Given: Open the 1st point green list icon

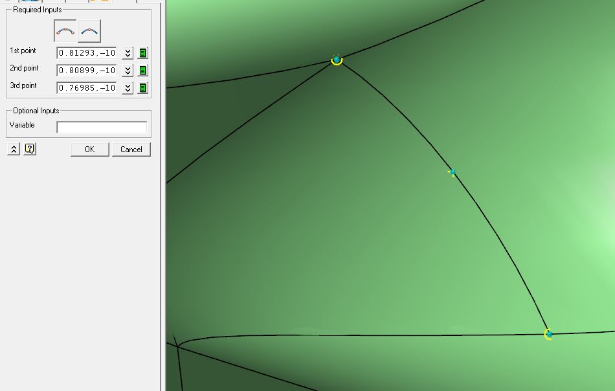Looking at the screenshot, I should tap(143, 53).
